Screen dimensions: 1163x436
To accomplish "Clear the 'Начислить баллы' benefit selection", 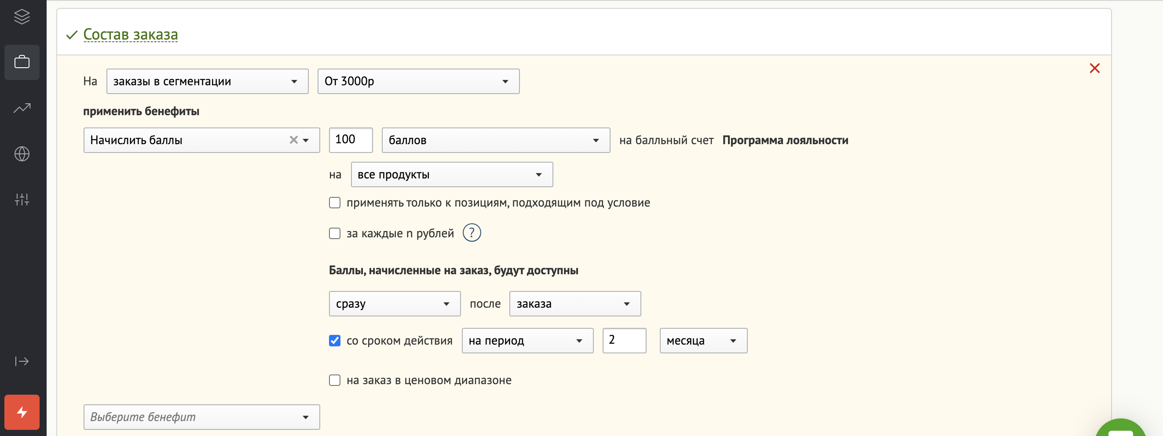I will 293,140.
